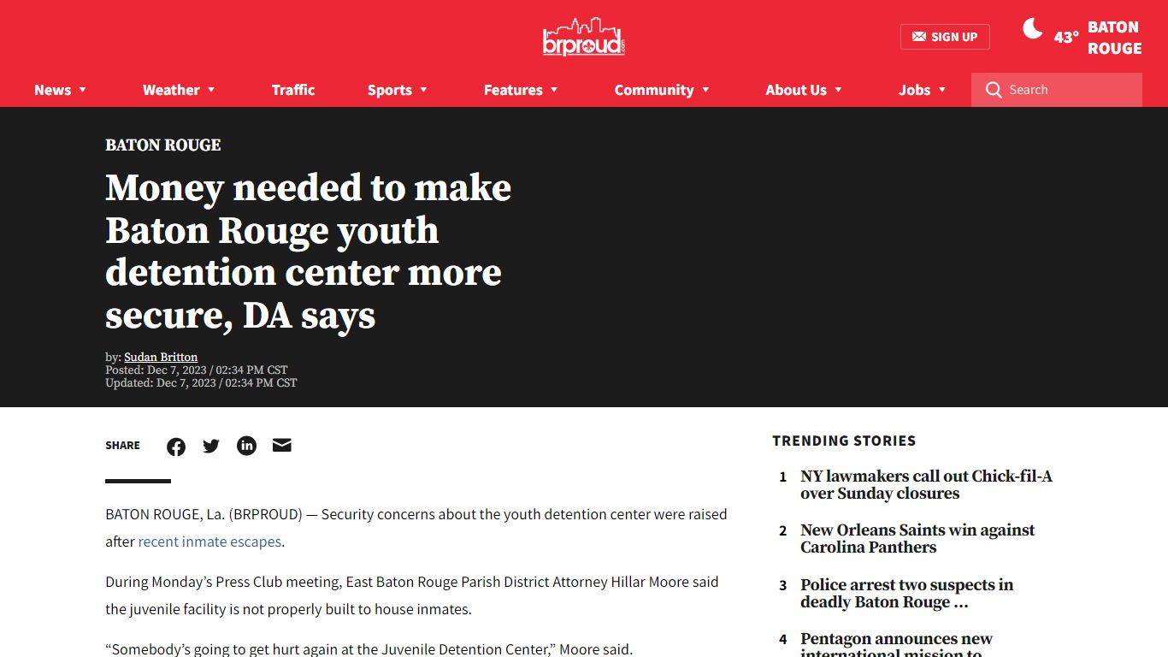
Task: Open the Baton Rouge category link
Action: pyautogui.click(x=162, y=145)
